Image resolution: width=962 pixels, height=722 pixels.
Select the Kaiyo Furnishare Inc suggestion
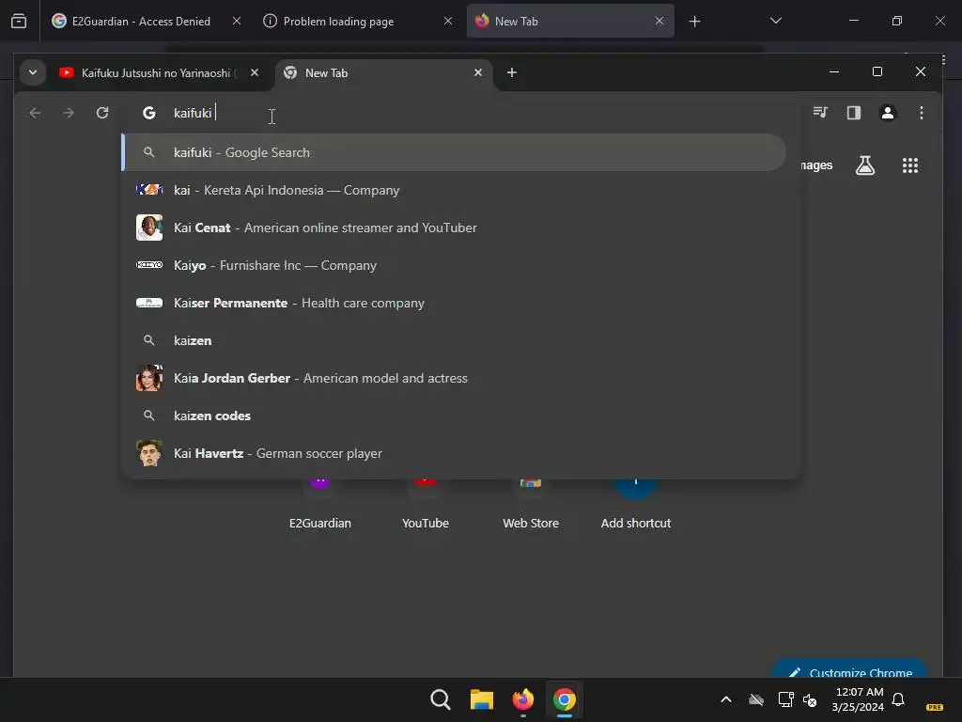click(x=454, y=265)
